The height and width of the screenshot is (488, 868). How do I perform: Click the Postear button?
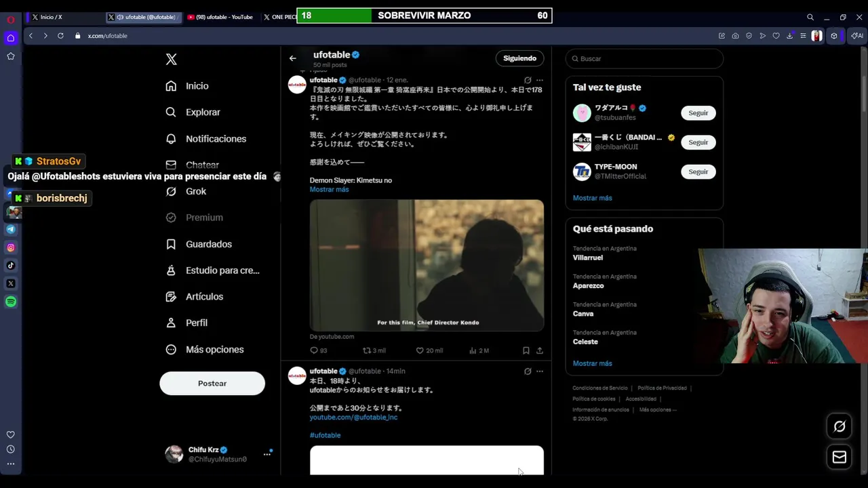(x=212, y=384)
